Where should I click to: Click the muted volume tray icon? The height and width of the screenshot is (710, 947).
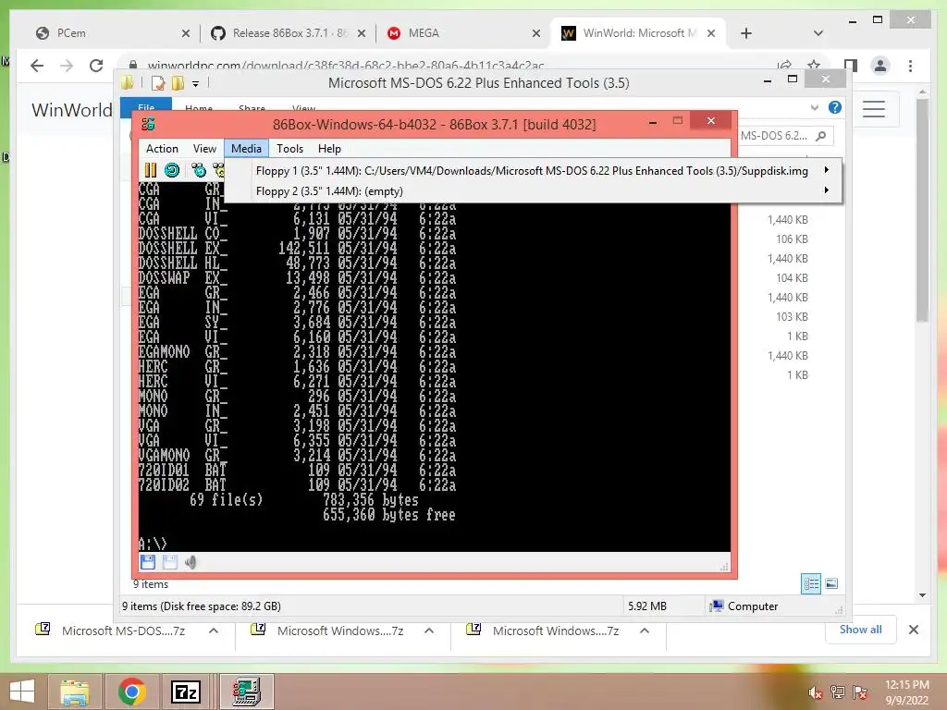816,692
